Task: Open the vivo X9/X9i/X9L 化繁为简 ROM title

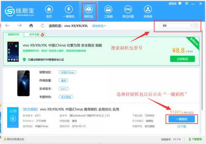Action: (62, 45)
